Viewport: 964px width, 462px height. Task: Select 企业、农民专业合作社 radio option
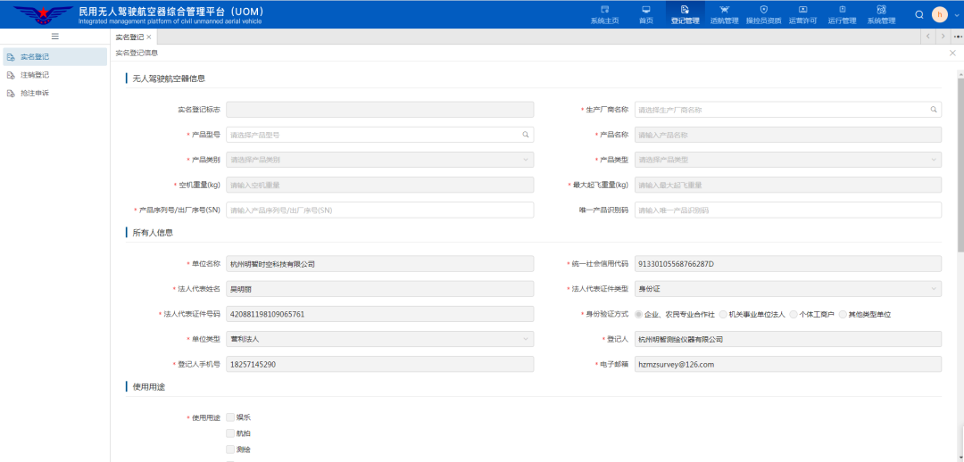639,314
